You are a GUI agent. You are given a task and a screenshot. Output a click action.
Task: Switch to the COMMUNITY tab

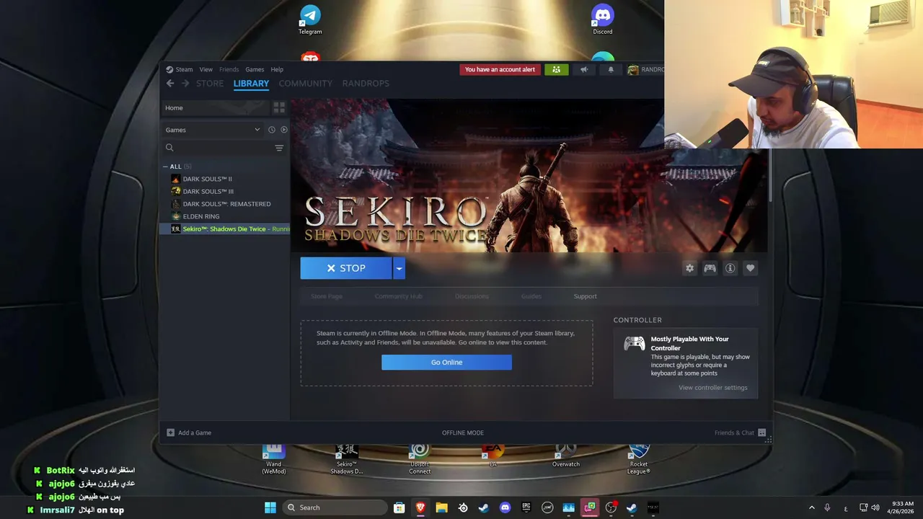coord(306,84)
